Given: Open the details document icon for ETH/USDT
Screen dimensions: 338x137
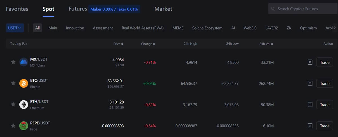Looking at the screenshot, I should click(310, 105).
